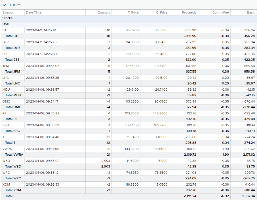Click the Total LNC row label
Viewport: 257px width, 200px height.
pos(12,84)
